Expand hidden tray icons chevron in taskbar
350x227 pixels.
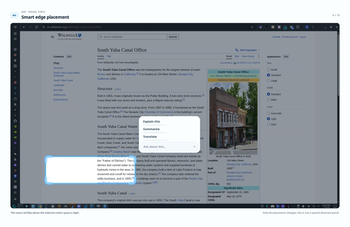tap(319, 206)
